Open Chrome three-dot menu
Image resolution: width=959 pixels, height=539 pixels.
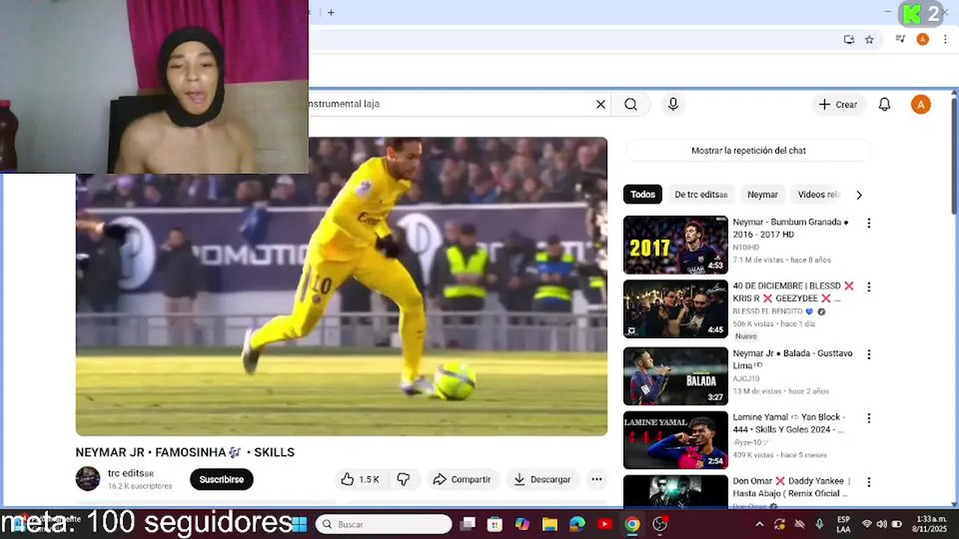(944, 40)
